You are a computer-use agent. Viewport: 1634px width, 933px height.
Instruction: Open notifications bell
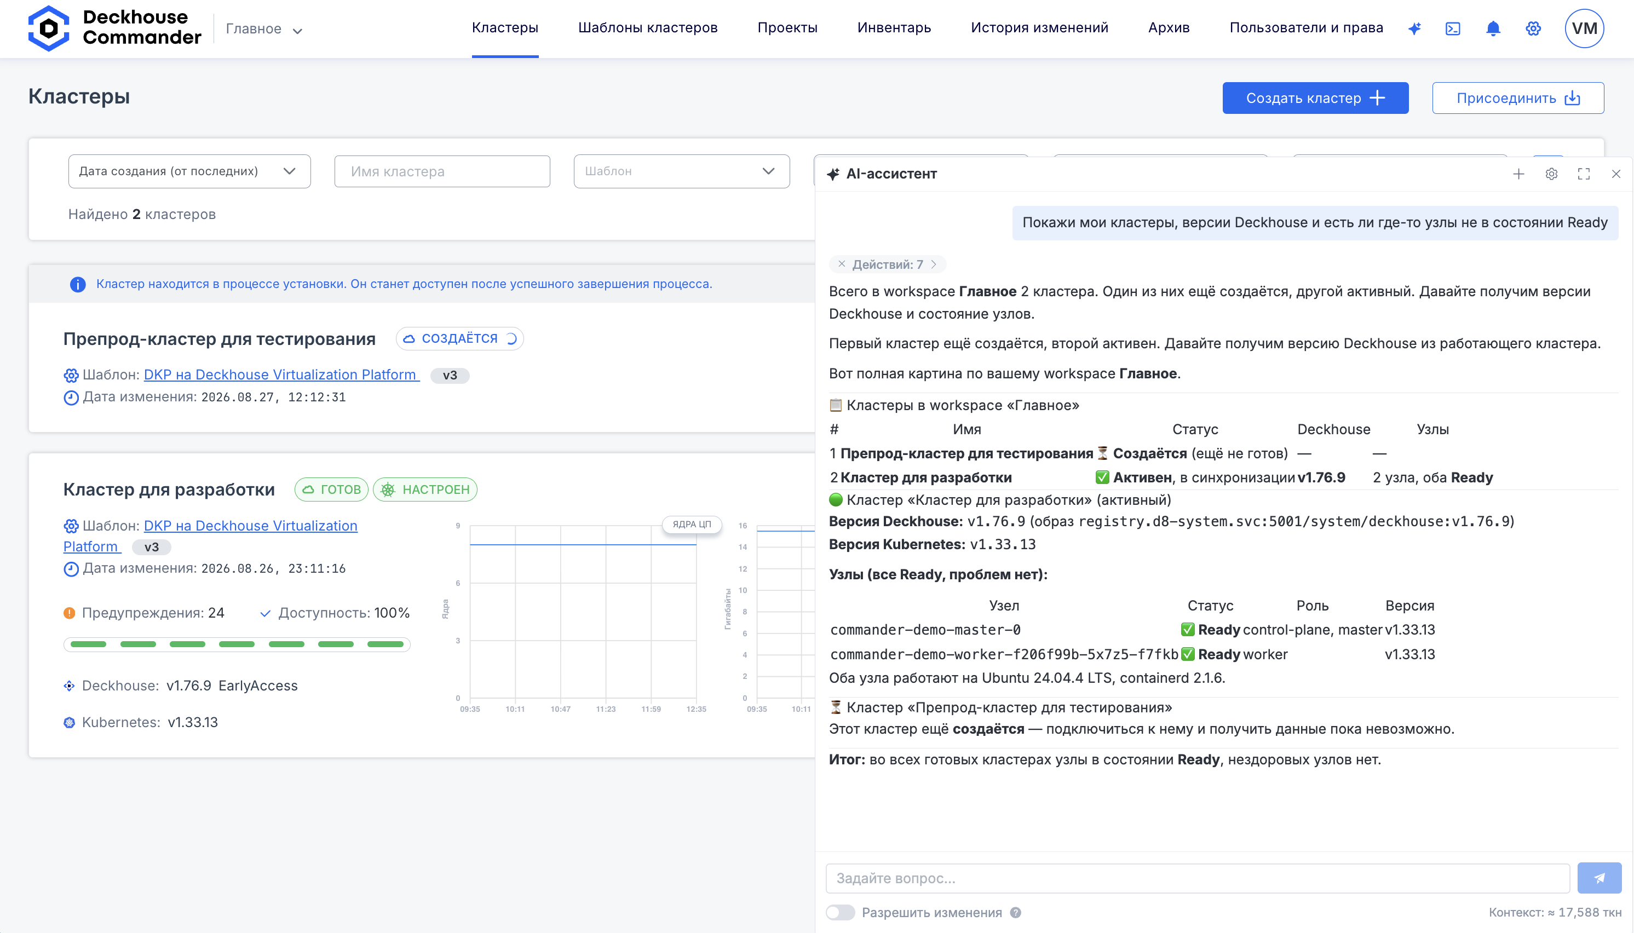(1493, 28)
